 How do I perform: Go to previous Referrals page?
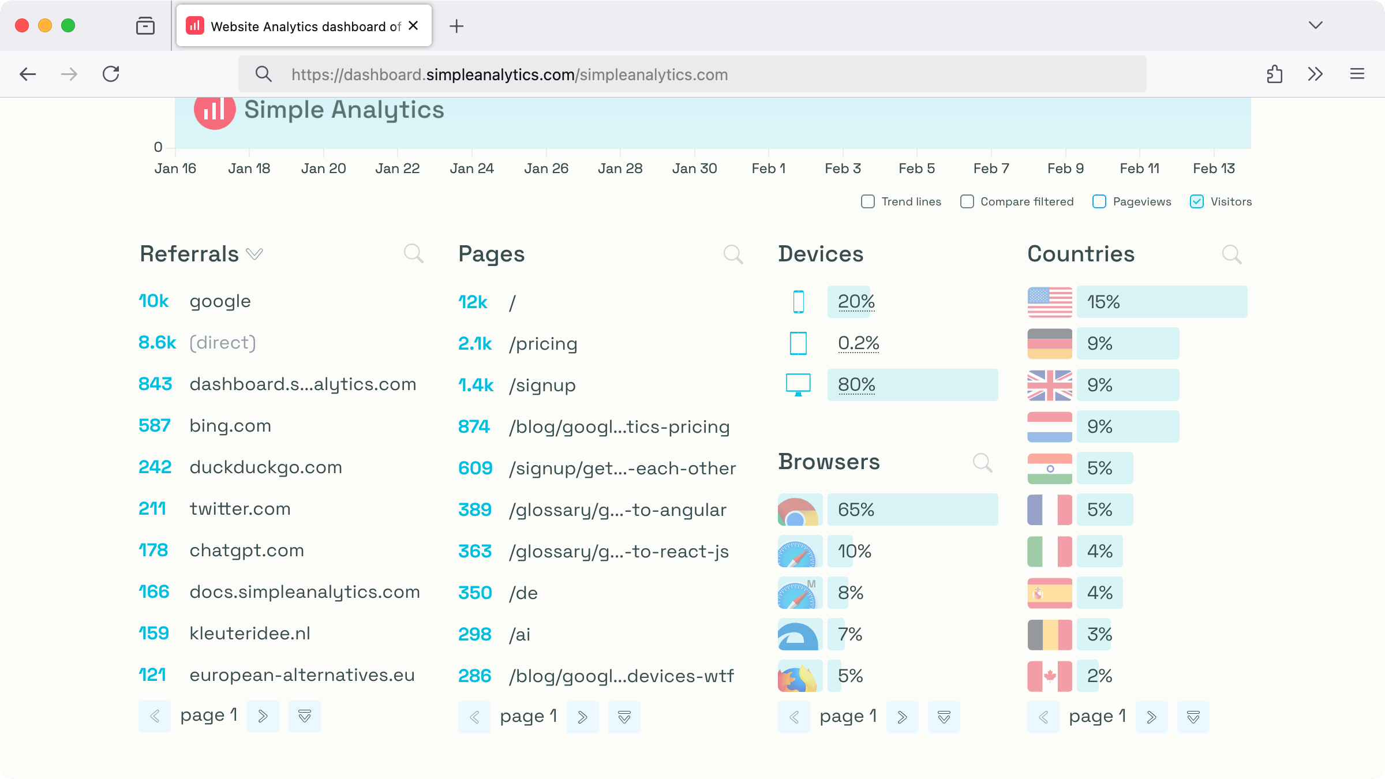(155, 716)
